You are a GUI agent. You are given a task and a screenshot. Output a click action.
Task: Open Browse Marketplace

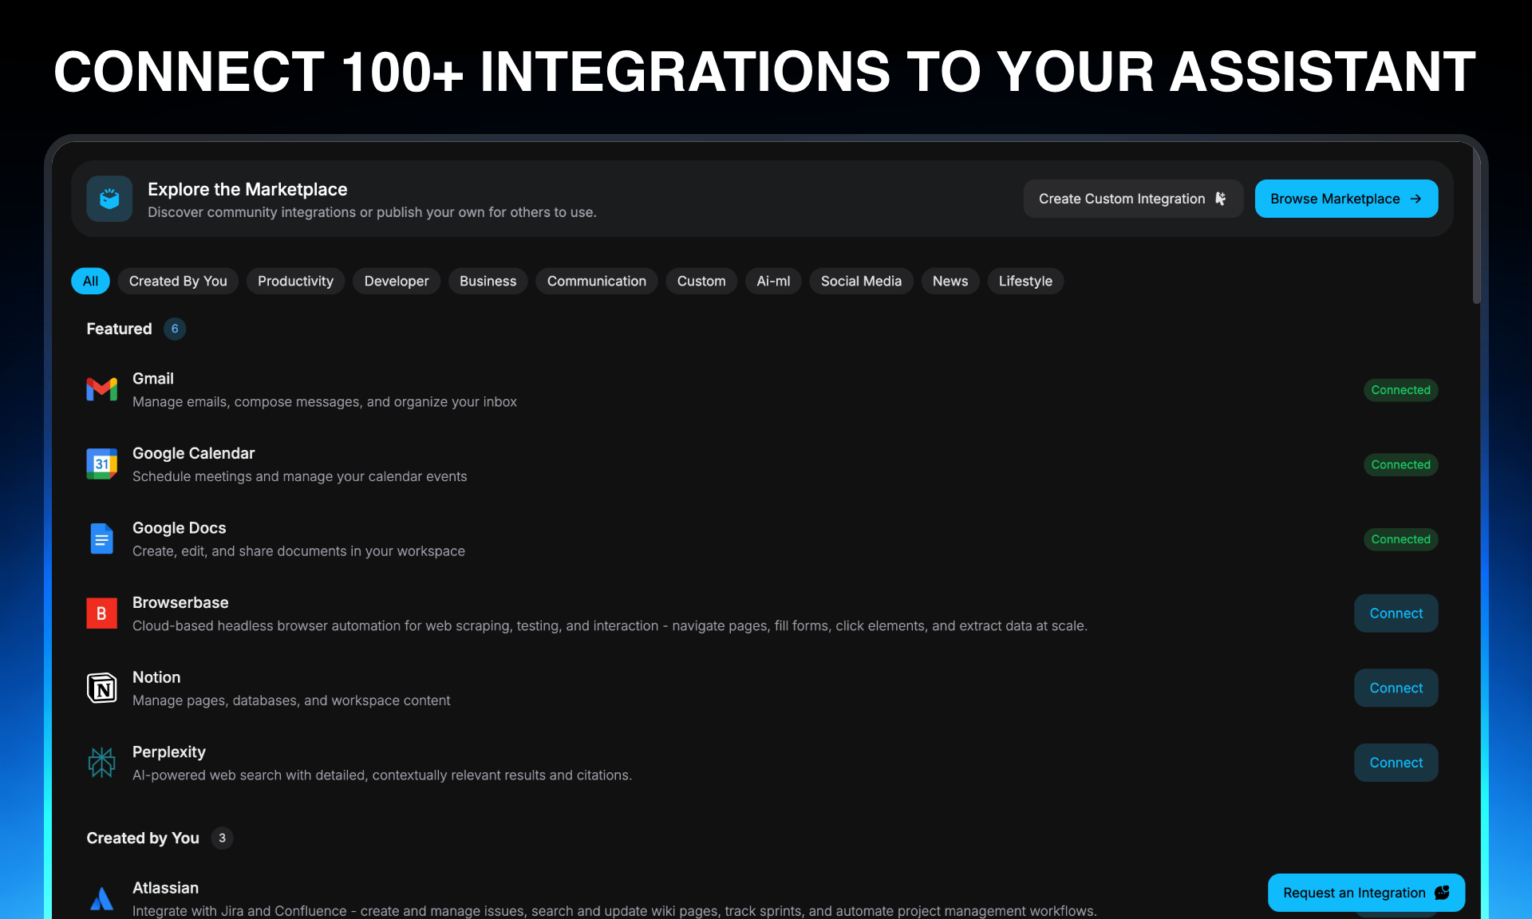(x=1346, y=199)
